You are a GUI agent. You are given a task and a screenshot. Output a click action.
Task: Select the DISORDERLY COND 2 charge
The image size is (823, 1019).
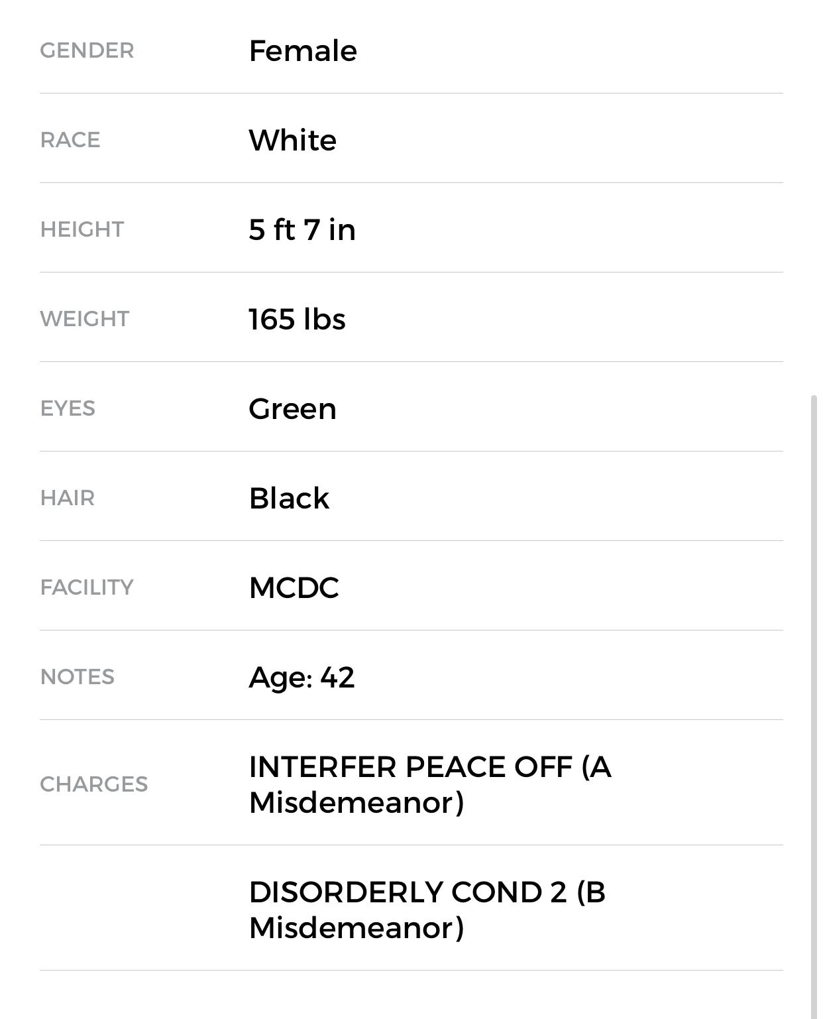click(427, 910)
